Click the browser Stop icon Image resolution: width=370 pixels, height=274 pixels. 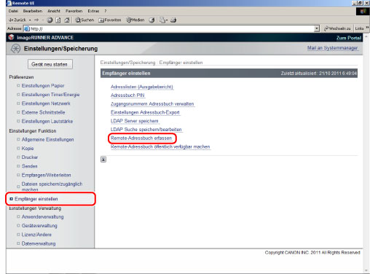pyautogui.click(x=50, y=20)
